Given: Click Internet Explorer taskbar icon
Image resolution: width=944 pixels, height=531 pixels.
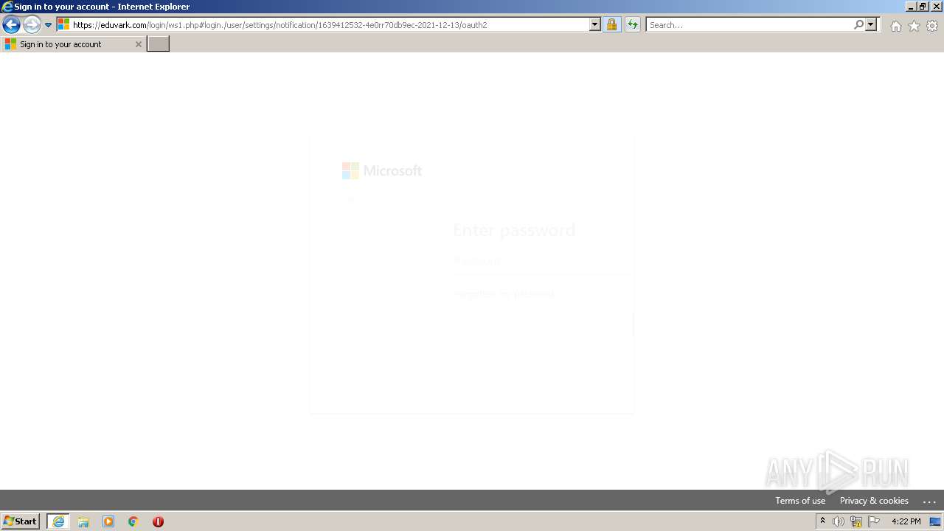Looking at the screenshot, I should click(x=58, y=521).
